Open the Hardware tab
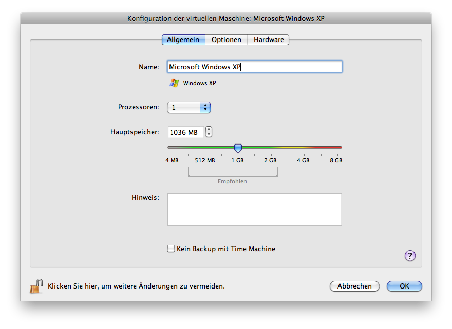 click(268, 39)
